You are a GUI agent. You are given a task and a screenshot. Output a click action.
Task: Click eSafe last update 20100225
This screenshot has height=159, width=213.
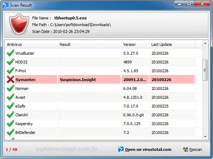coord(160,106)
